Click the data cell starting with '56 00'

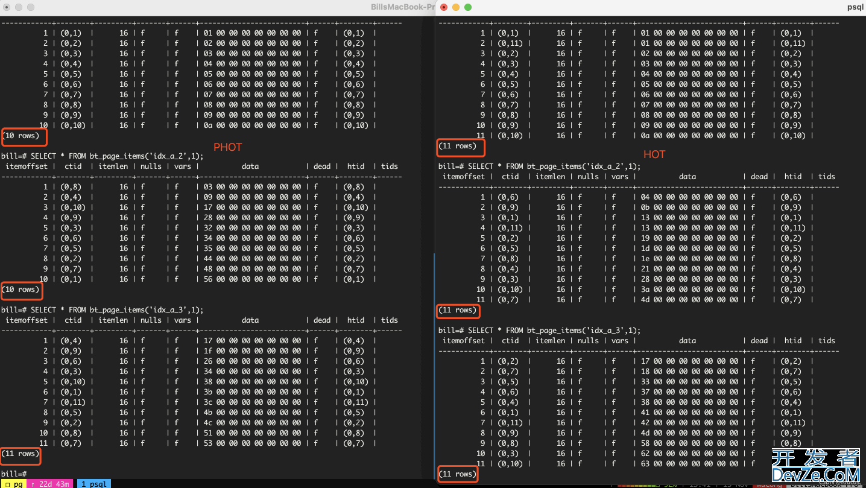[252, 279]
